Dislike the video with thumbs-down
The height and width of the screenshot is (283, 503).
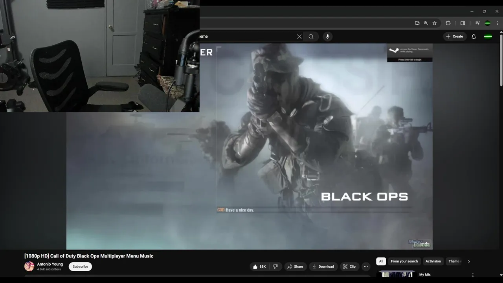(275, 266)
